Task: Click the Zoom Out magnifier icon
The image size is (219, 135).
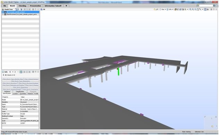Action: coord(195,9)
